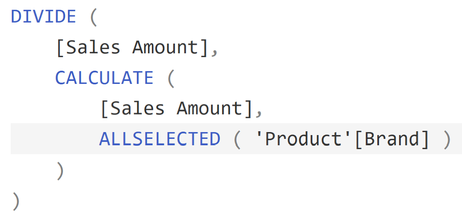Click the closing bracket after CALCULATE's Amount
462x216 pixels.
point(249,109)
